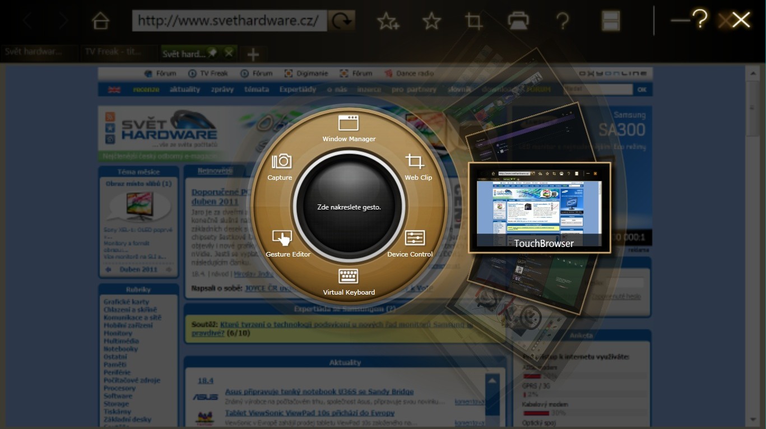This screenshot has height=429, width=766.
Task: Open the aktuality section in site navigation
Action: click(185, 89)
